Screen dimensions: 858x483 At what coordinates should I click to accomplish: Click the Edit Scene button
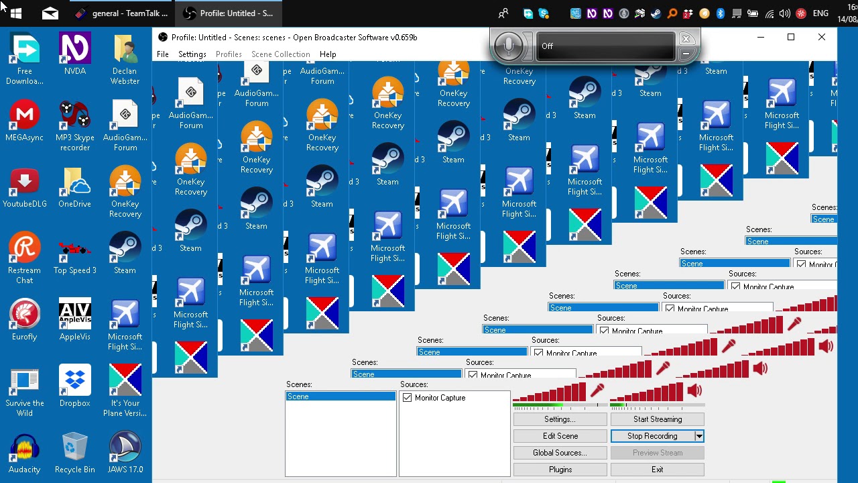click(560, 436)
